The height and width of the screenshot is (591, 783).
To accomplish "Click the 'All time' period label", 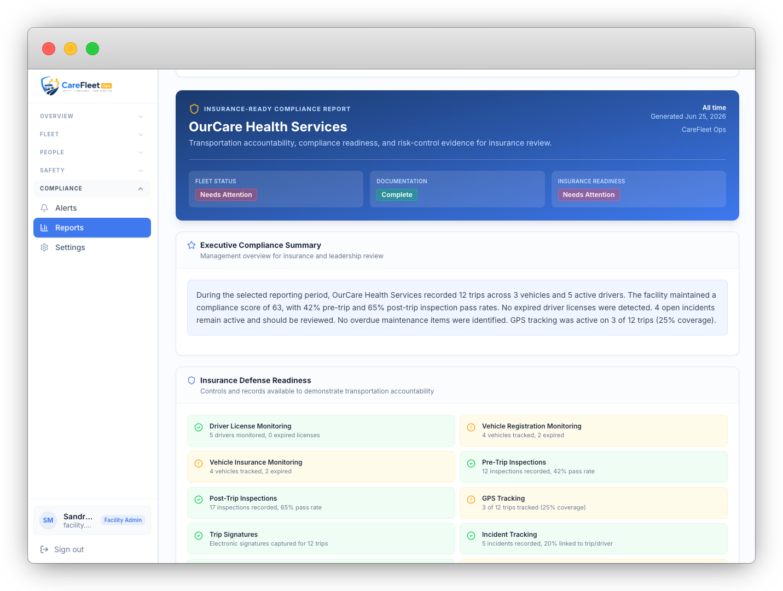I will (x=714, y=108).
